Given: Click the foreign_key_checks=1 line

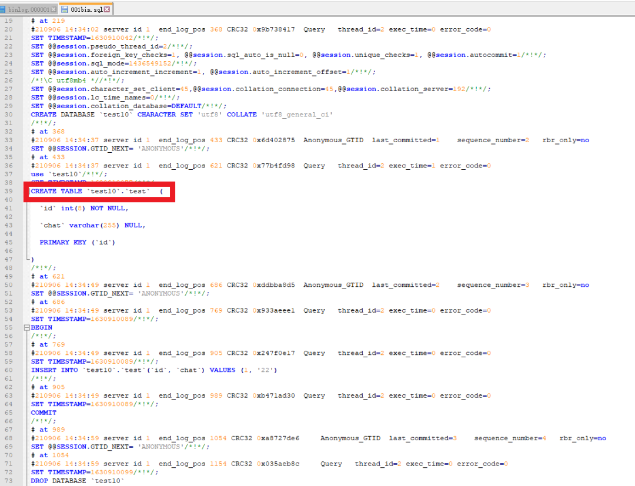Looking at the screenshot, I should click(288, 55).
